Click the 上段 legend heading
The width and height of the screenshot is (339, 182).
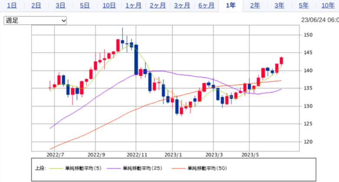pos(41,169)
